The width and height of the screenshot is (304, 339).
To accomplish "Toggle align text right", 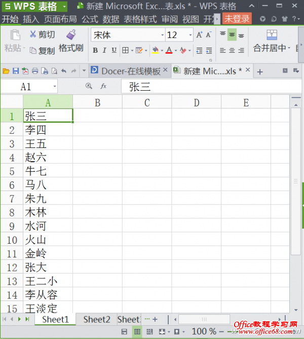I will [x=241, y=51].
